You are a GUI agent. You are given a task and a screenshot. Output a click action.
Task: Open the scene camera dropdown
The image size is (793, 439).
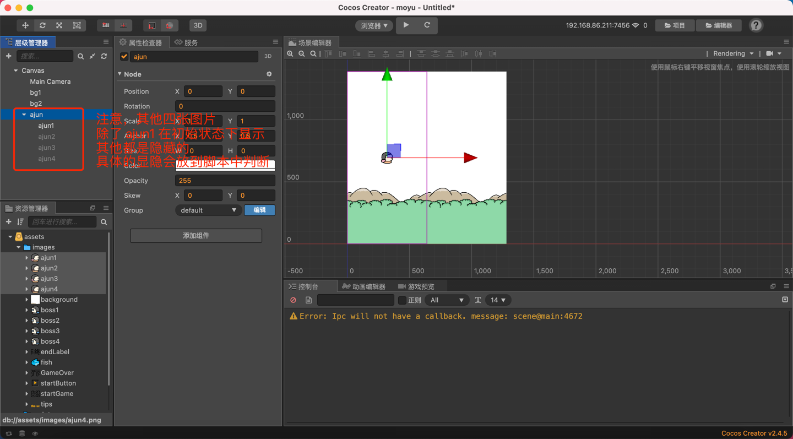point(774,53)
